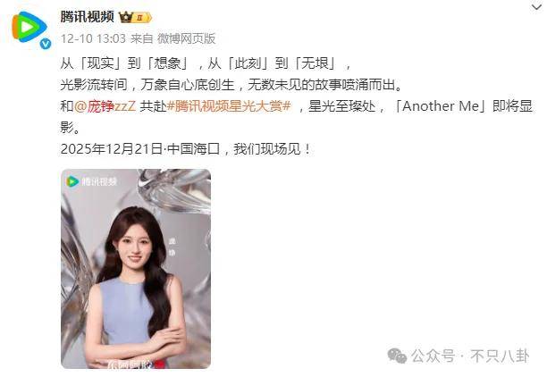The width and height of the screenshot is (547, 377).
Task: Open the @庞铮zzZ mention link
Action: [x=105, y=106]
